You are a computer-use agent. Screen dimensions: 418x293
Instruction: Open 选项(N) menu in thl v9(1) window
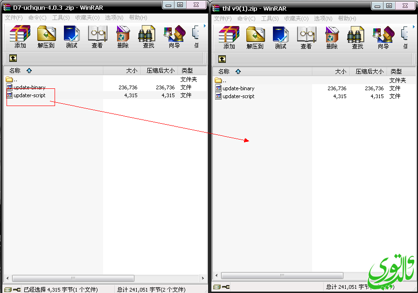click(x=323, y=19)
